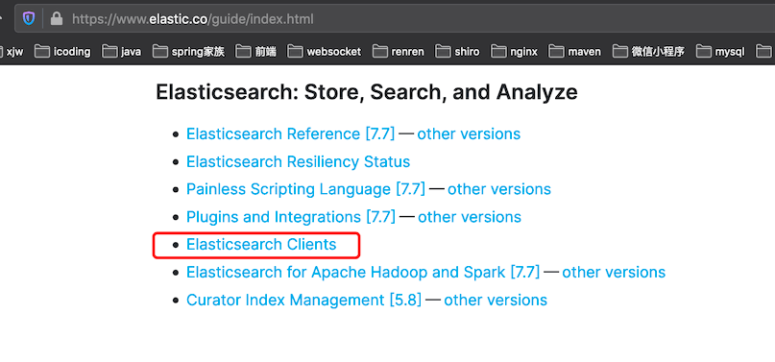The height and width of the screenshot is (362, 775).
Task: Open the icoding bookmarks folder
Action: point(62,51)
